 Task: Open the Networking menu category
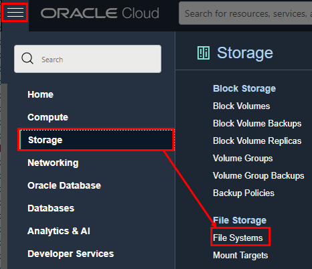tap(53, 163)
